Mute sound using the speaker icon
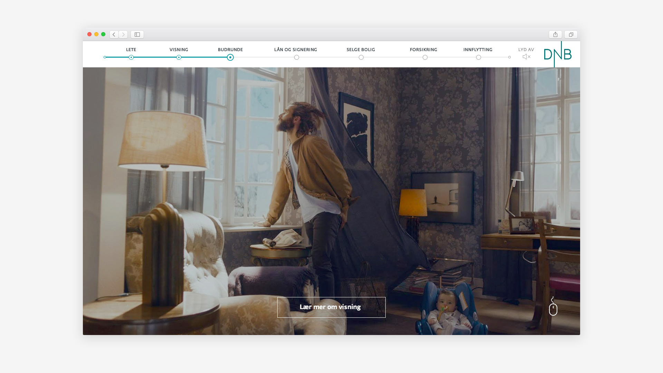 coord(526,57)
